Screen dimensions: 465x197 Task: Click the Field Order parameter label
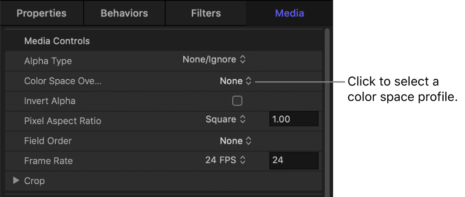(x=48, y=141)
